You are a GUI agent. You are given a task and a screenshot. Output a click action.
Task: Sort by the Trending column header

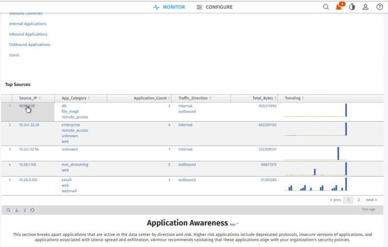330,98
